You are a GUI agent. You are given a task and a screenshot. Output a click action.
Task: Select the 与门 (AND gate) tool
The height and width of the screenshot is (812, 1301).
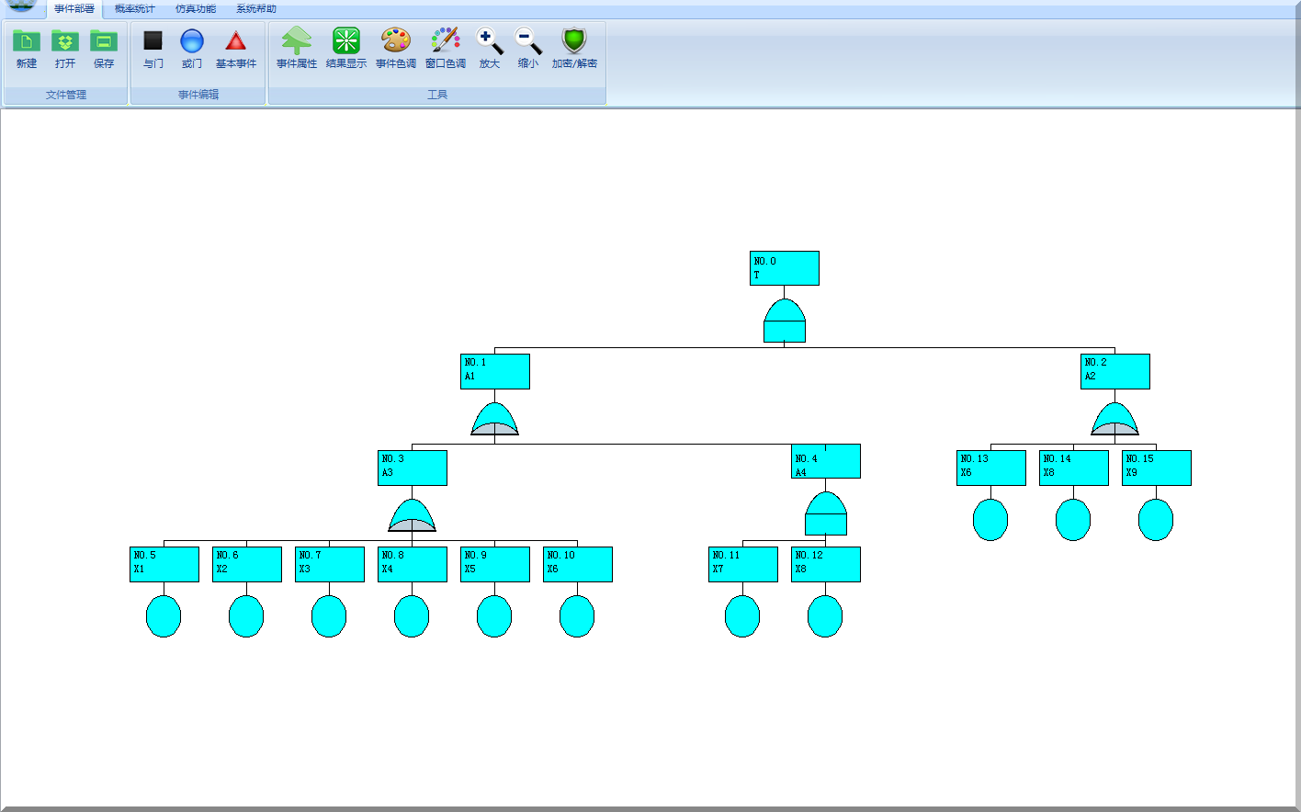click(153, 42)
